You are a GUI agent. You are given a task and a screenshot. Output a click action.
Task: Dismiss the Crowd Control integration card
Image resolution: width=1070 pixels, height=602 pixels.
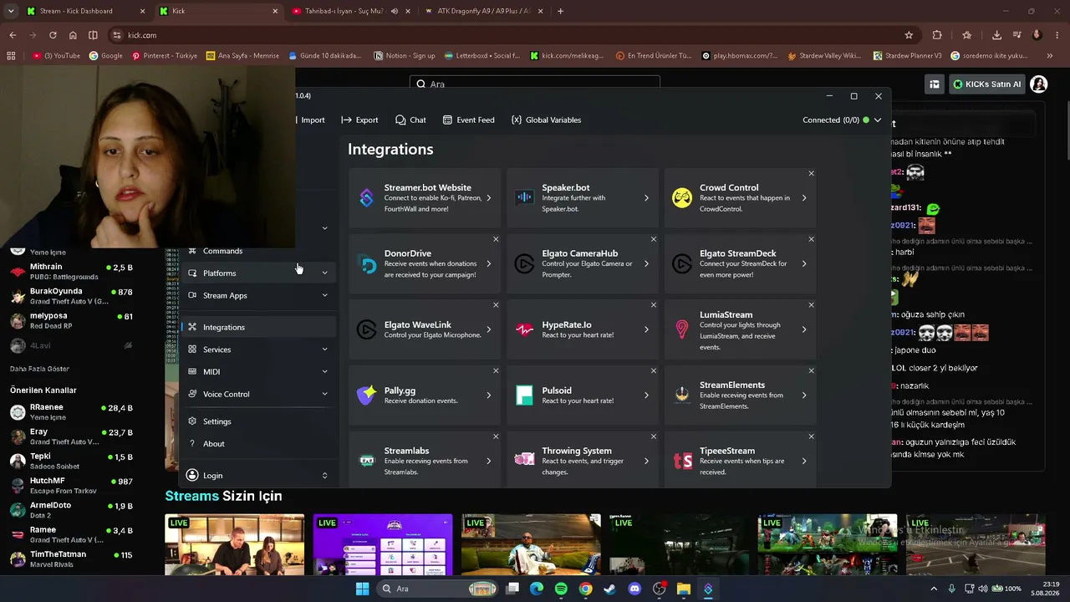811,173
